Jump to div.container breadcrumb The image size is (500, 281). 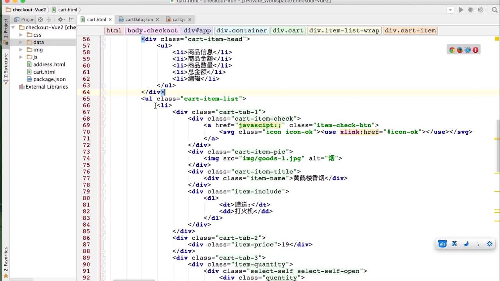[x=242, y=30]
